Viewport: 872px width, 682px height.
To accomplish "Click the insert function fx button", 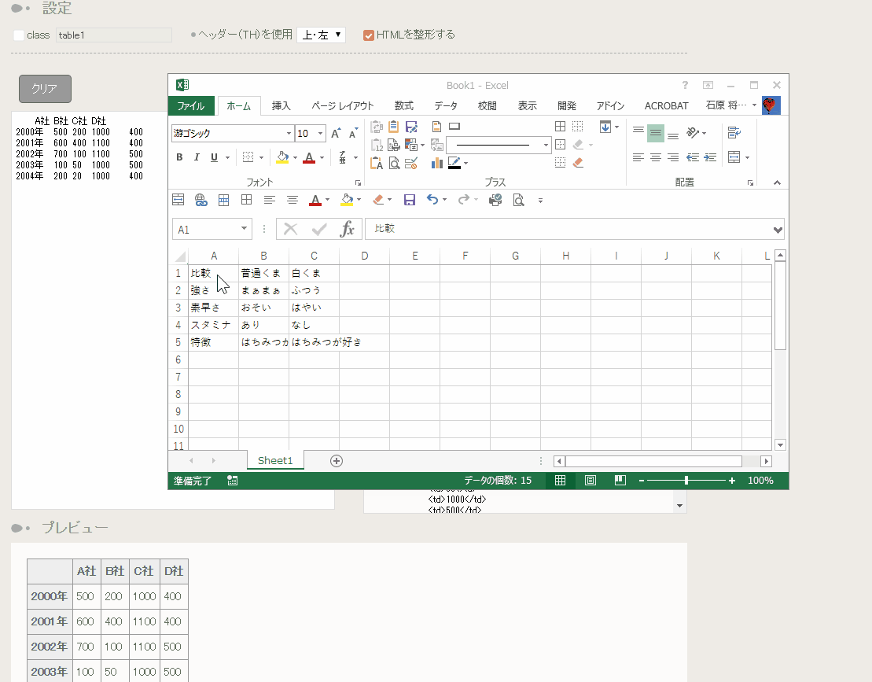I will [347, 229].
